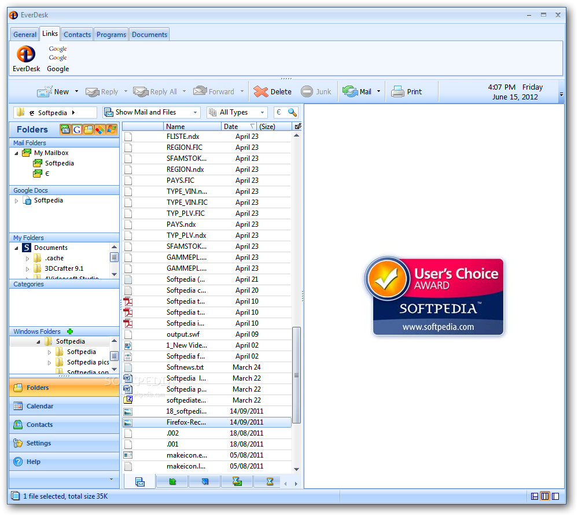Image resolution: width=578 pixels, height=516 pixels.
Task: Click the Softpedia User's Choice Award image
Action: (x=433, y=296)
